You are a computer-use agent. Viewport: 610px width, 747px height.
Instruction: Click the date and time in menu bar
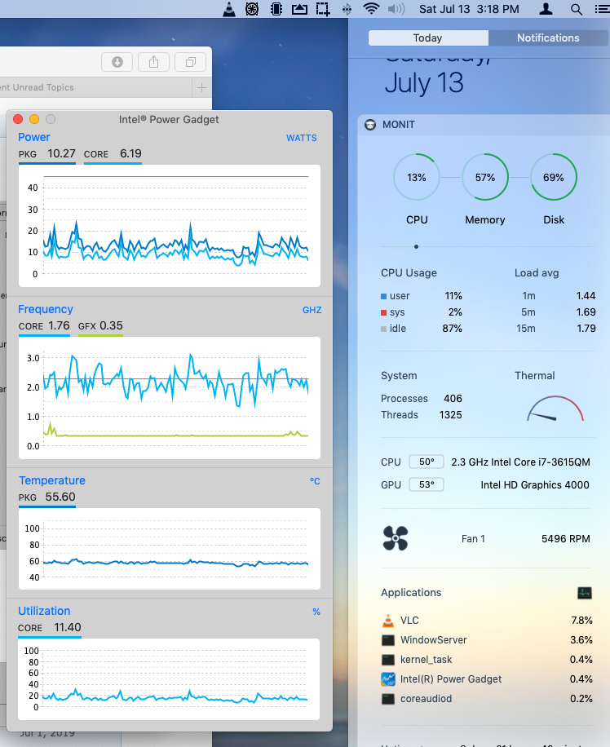469,9
